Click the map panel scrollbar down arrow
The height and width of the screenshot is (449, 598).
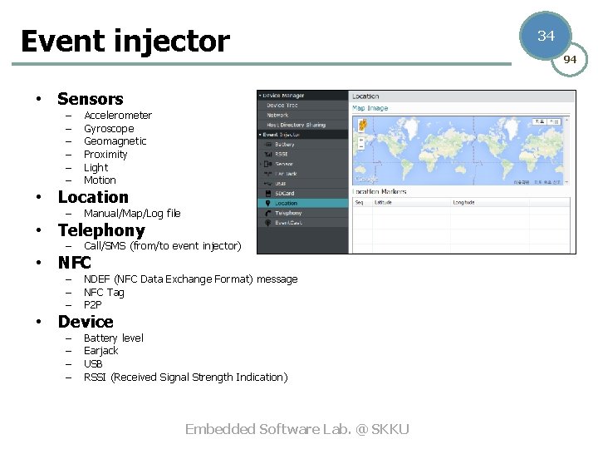point(566,182)
